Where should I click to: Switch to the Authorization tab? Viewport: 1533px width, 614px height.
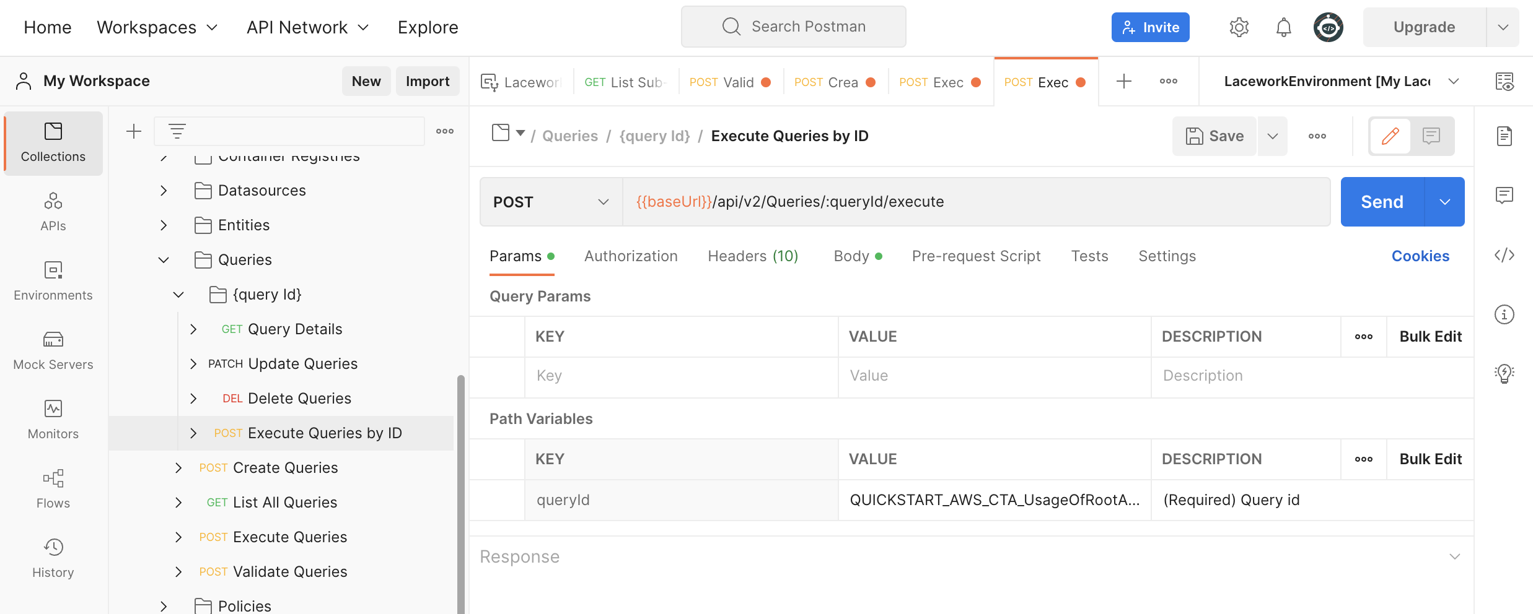[631, 256]
